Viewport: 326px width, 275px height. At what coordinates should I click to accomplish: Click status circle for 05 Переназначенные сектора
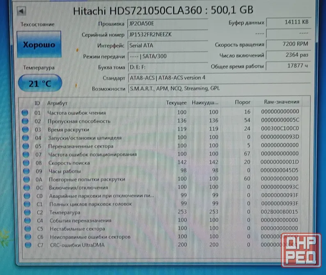pos(26,146)
